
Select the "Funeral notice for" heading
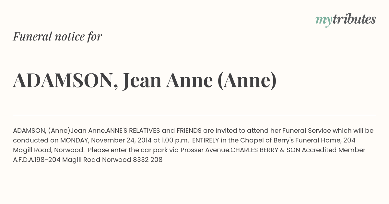click(57, 36)
